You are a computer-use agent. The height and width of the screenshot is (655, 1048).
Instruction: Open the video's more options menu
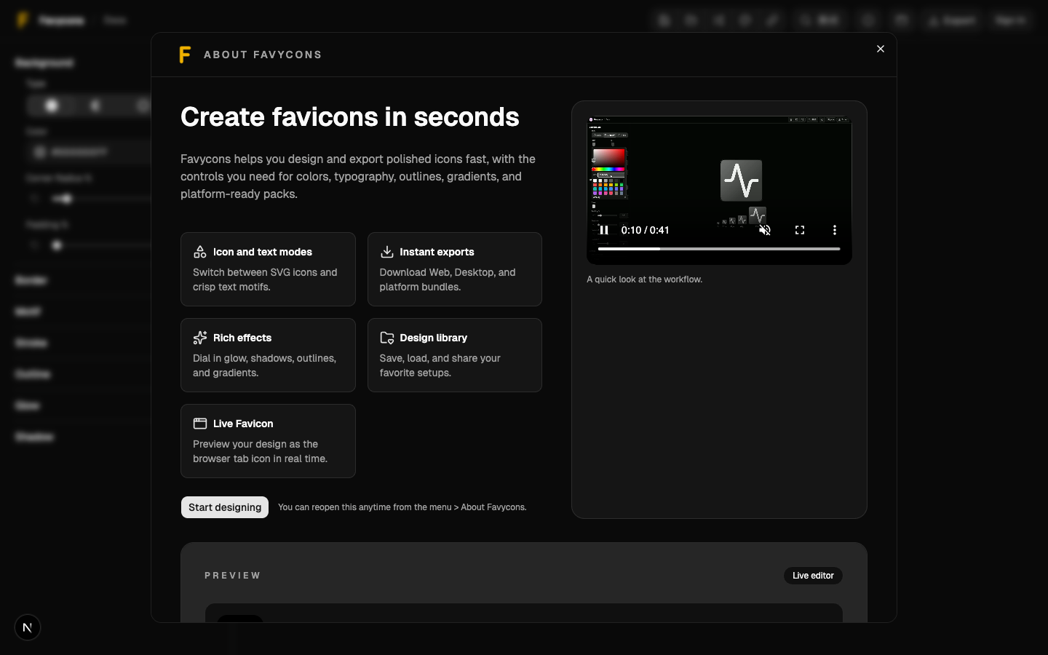point(834,230)
